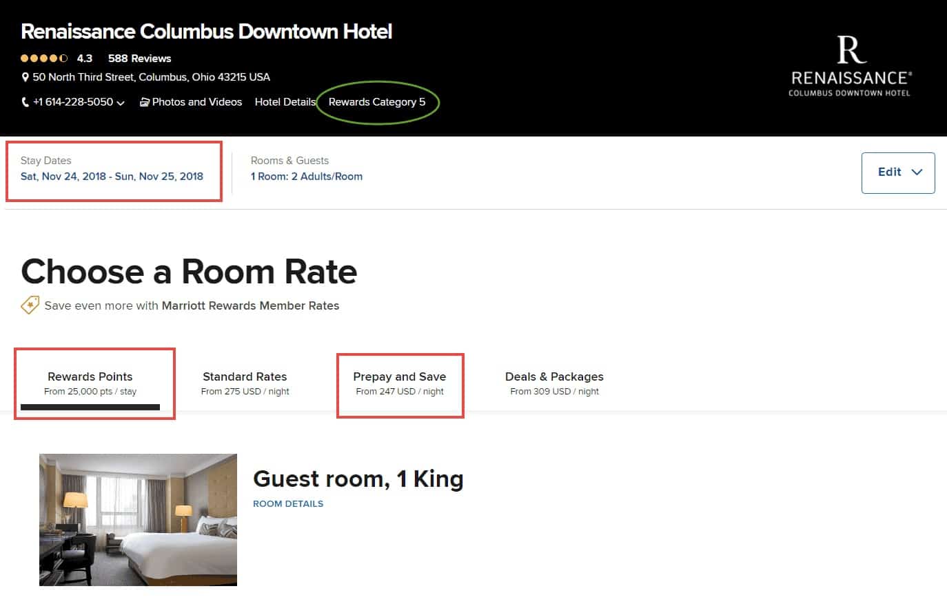Click the Edit button chevron arrow

[x=917, y=172]
